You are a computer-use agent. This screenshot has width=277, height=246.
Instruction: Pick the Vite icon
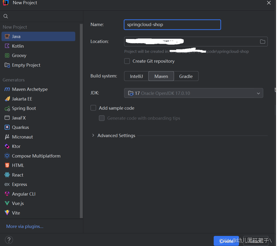pyautogui.click(x=7, y=213)
